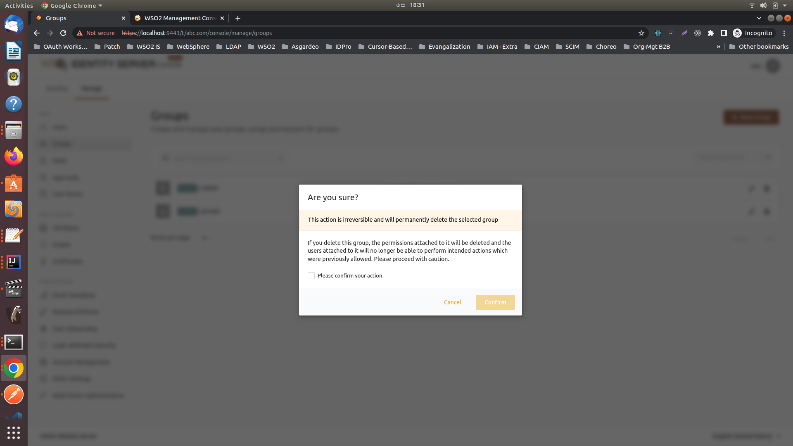Open the Asgardeo bookmarks folder
Image resolution: width=793 pixels, height=446 pixels.
coord(300,47)
